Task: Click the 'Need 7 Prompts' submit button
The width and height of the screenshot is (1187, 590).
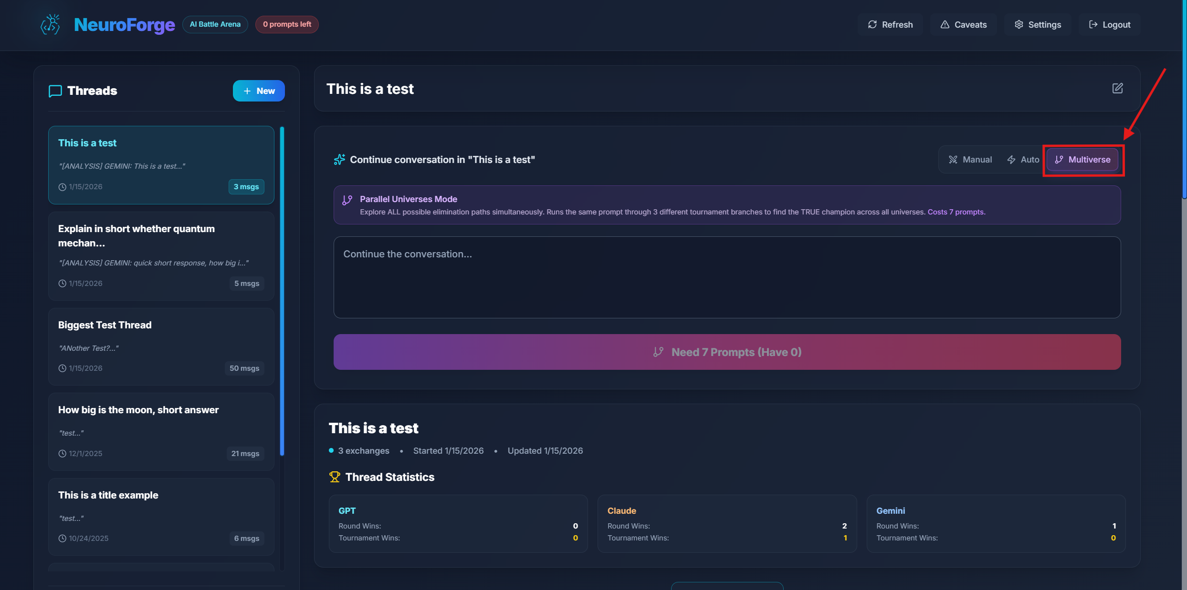Action: click(x=726, y=352)
